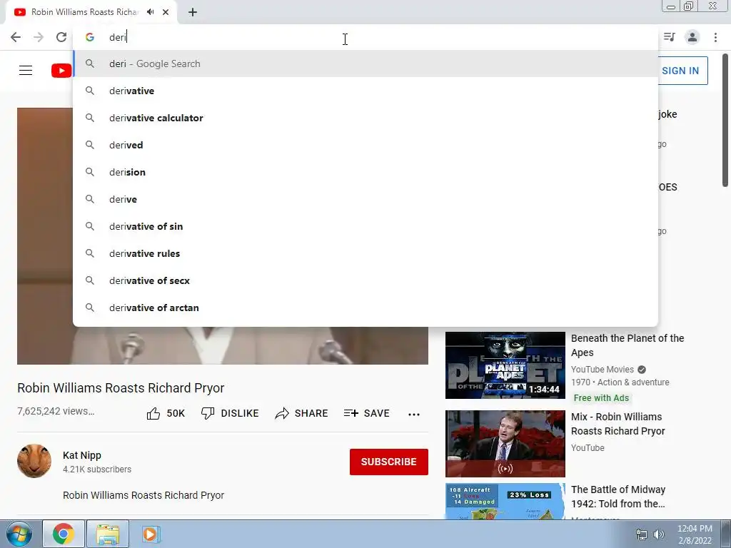
Task: Choose the 'derivative of secx' suggestion
Action: pyautogui.click(x=365, y=280)
